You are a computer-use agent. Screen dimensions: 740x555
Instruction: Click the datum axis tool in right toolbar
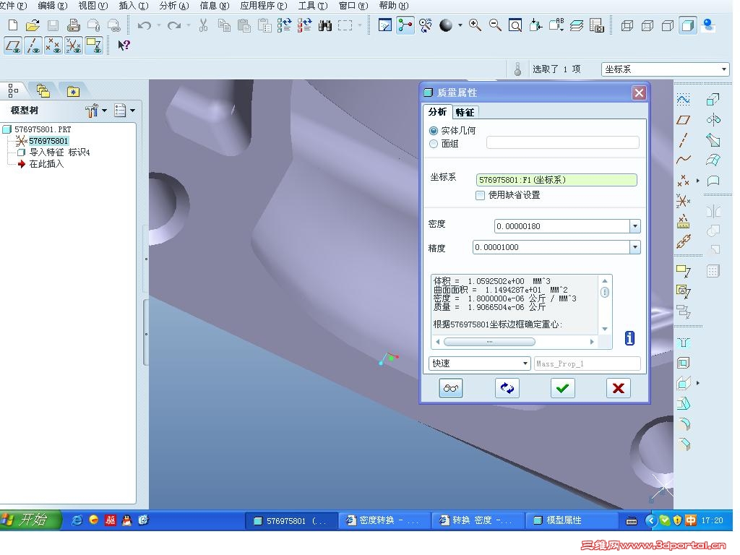[x=684, y=140]
